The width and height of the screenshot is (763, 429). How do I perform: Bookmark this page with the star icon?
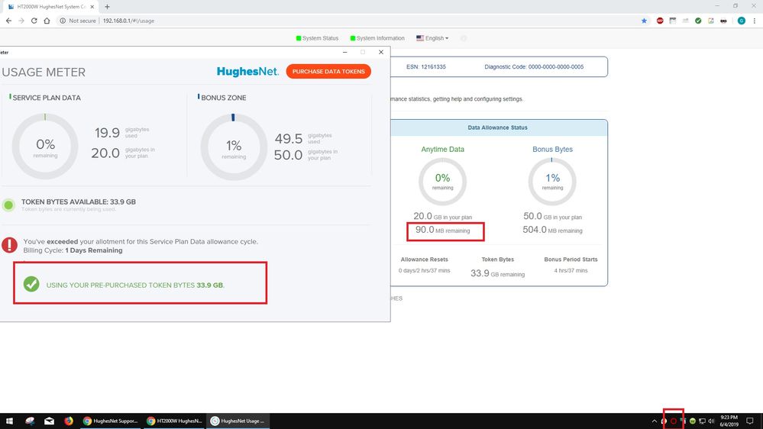pyautogui.click(x=644, y=21)
